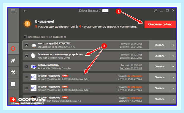Click the Внимание! heading
184x113 pixels.
tap(45, 21)
